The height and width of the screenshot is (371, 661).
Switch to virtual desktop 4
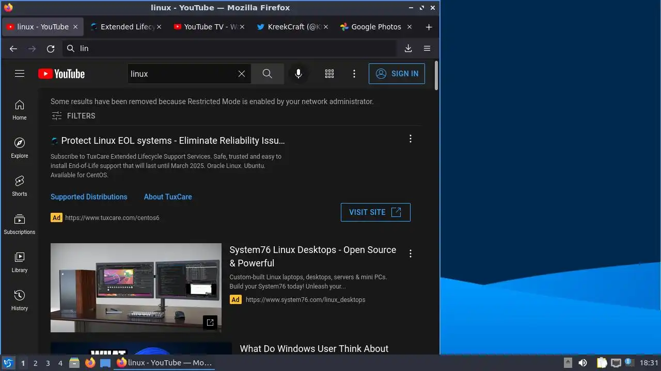point(60,363)
